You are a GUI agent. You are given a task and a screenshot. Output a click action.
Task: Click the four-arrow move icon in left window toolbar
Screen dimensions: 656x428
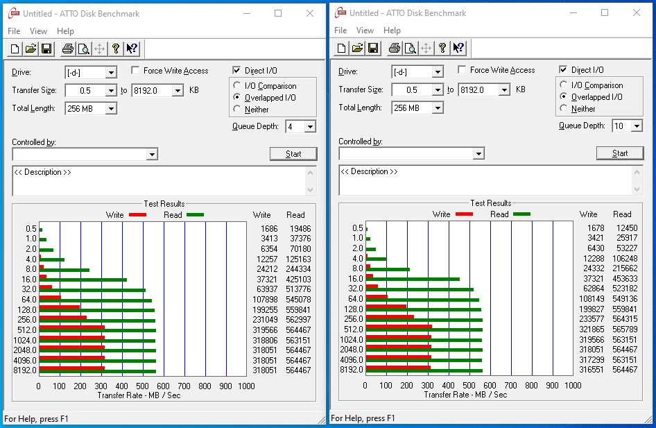pyautogui.click(x=100, y=49)
